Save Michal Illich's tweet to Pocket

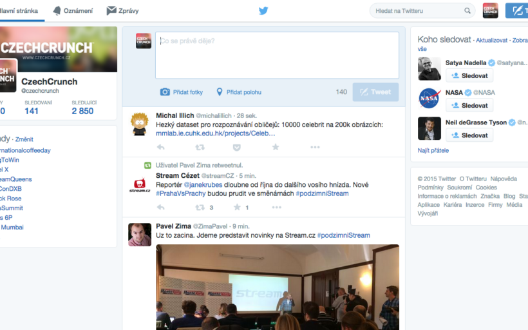[x=237, y=148]
